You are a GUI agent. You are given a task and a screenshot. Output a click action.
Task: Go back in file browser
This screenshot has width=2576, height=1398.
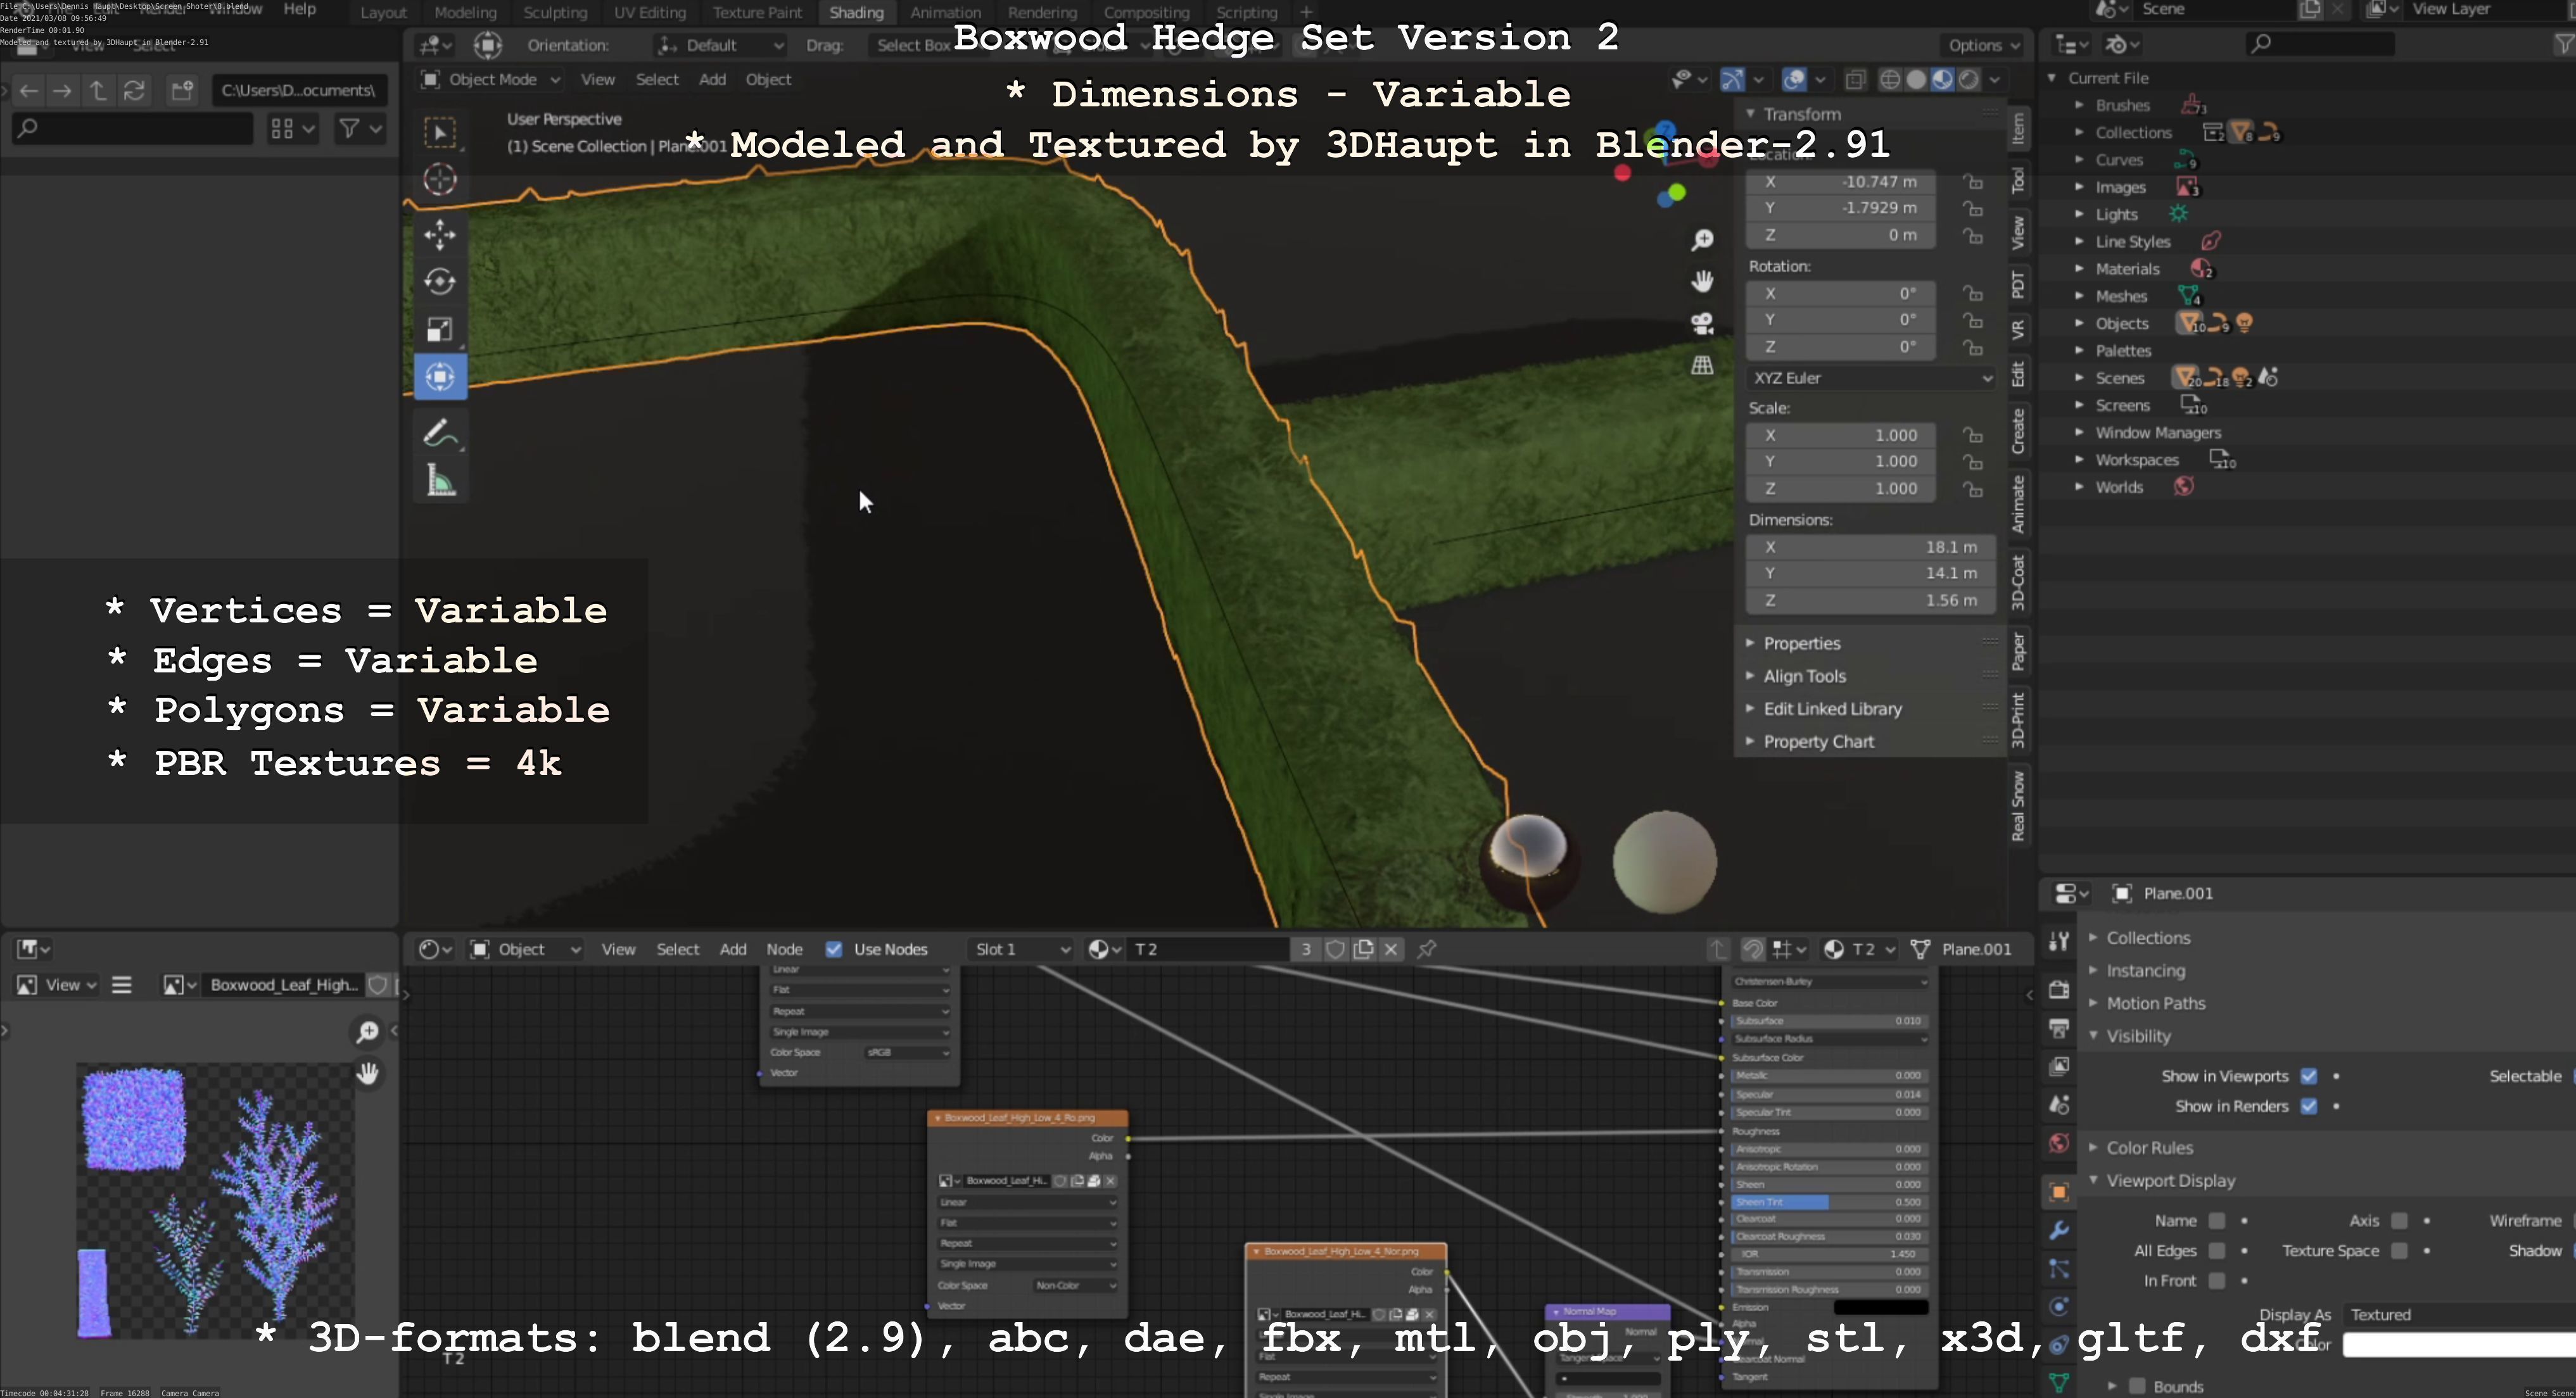[x=29, y=91]
